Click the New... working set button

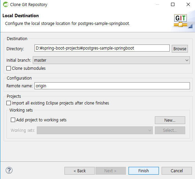[170, 120]
